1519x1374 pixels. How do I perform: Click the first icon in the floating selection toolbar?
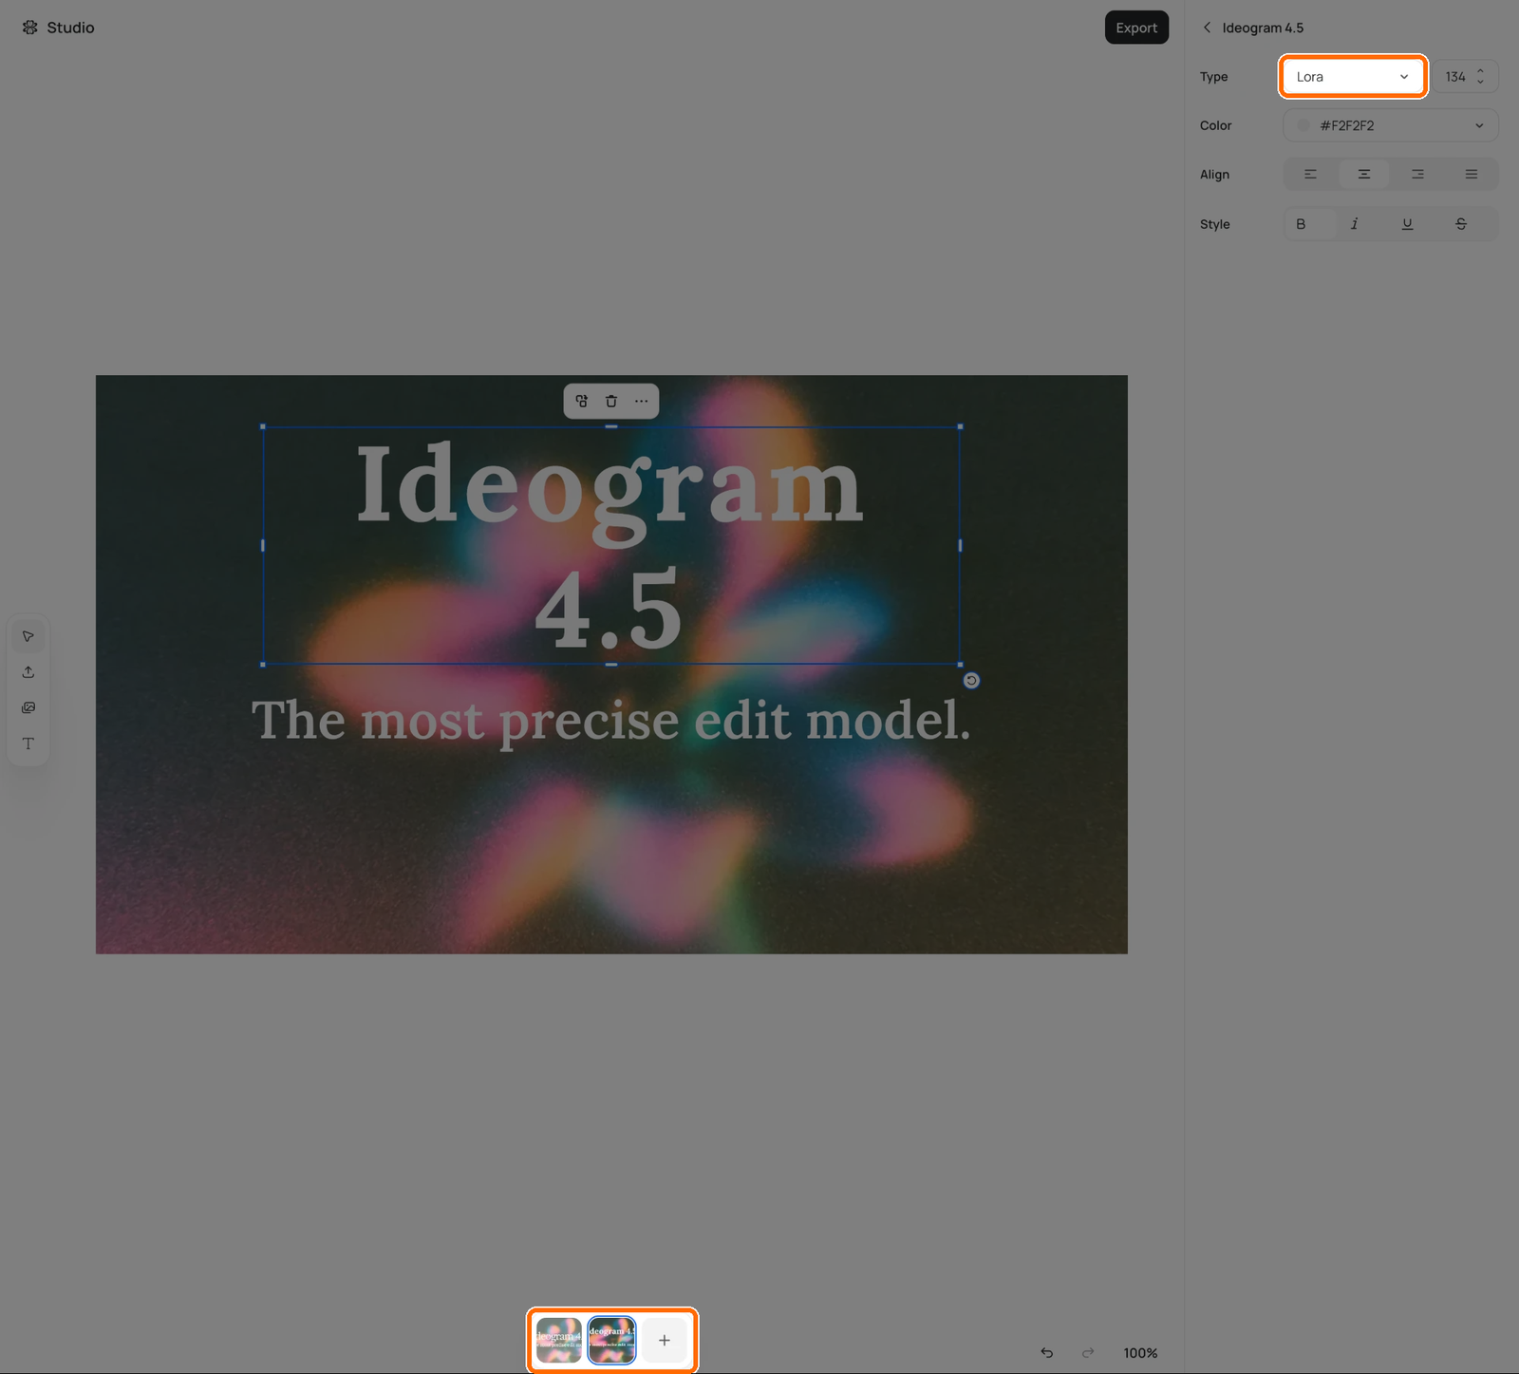coord(581,401)
